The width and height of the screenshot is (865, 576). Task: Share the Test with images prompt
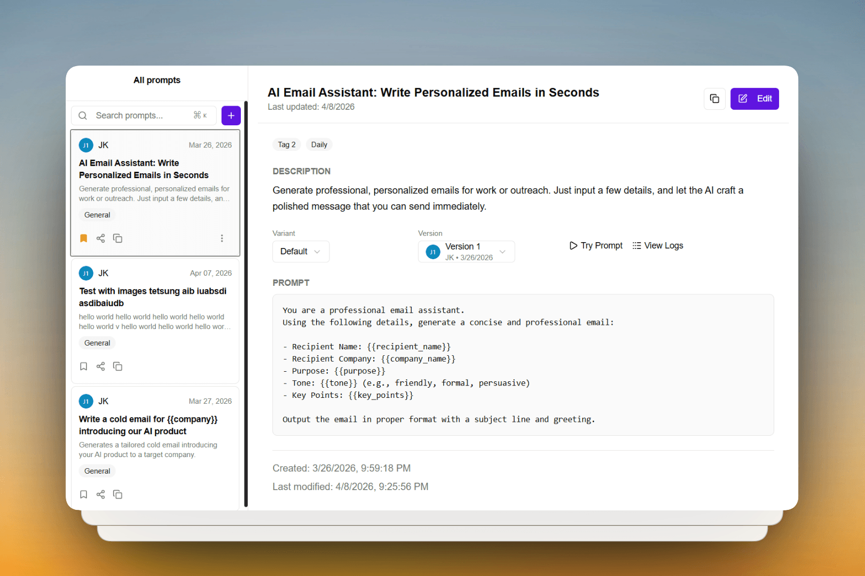pyautogui.click(x=100, y=366)
